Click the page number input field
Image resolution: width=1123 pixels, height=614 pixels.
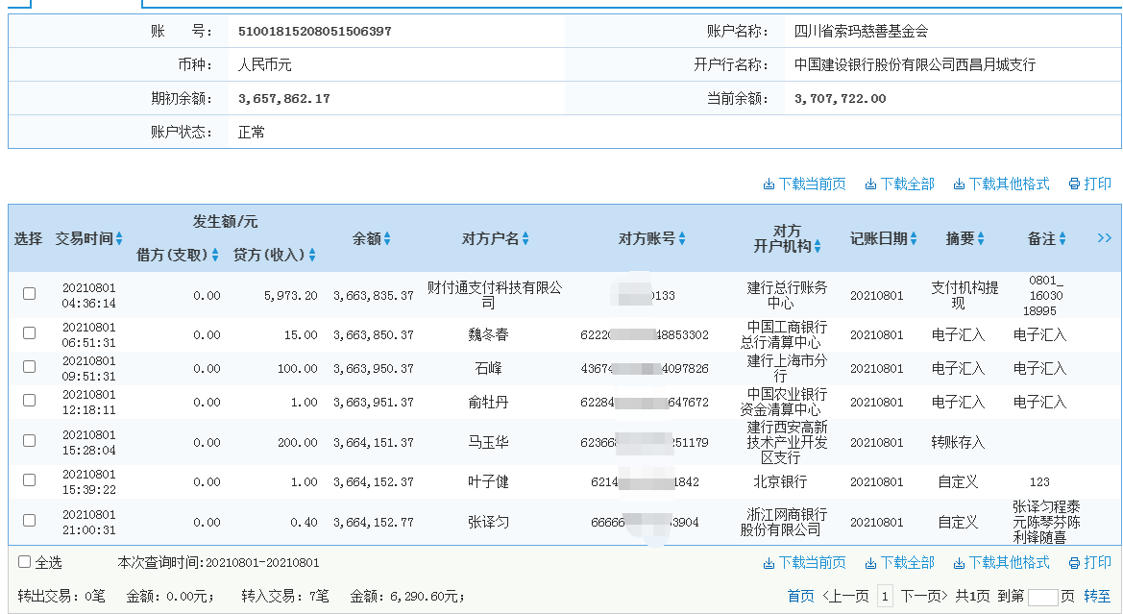(x=1042, y=597)
